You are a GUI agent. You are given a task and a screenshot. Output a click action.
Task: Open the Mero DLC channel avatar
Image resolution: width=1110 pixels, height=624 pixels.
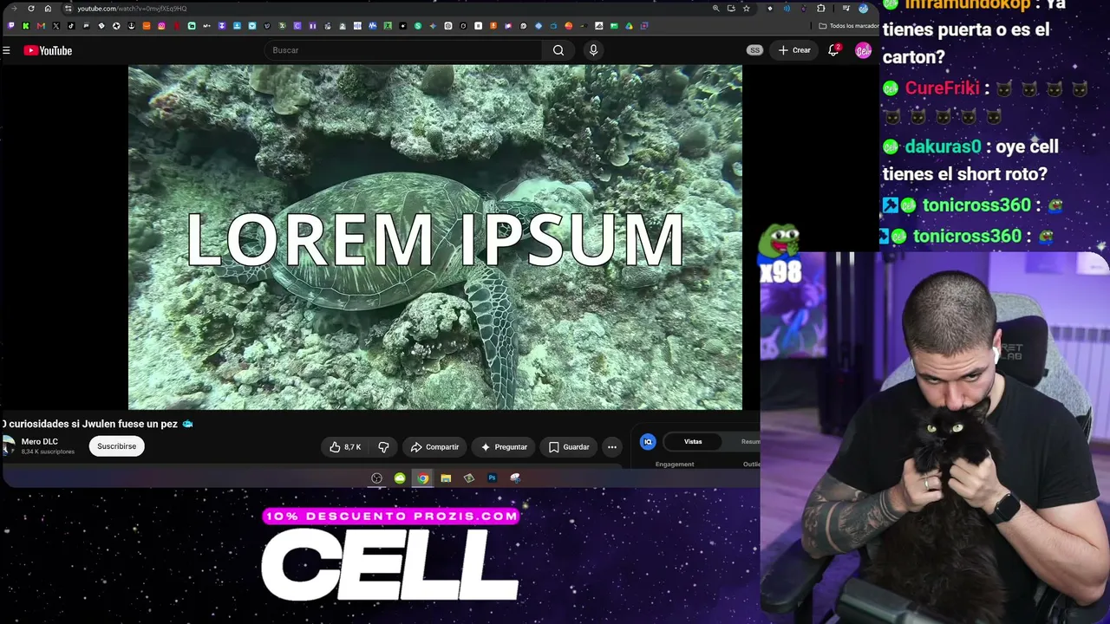coord(9,446)
